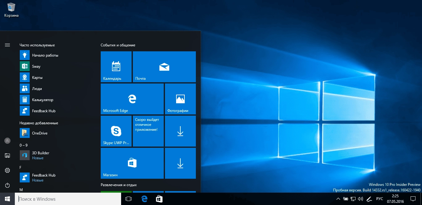The width and height of the screenshot is (422, 205).
Task: Click the M letter header
Action: [21, 190]
